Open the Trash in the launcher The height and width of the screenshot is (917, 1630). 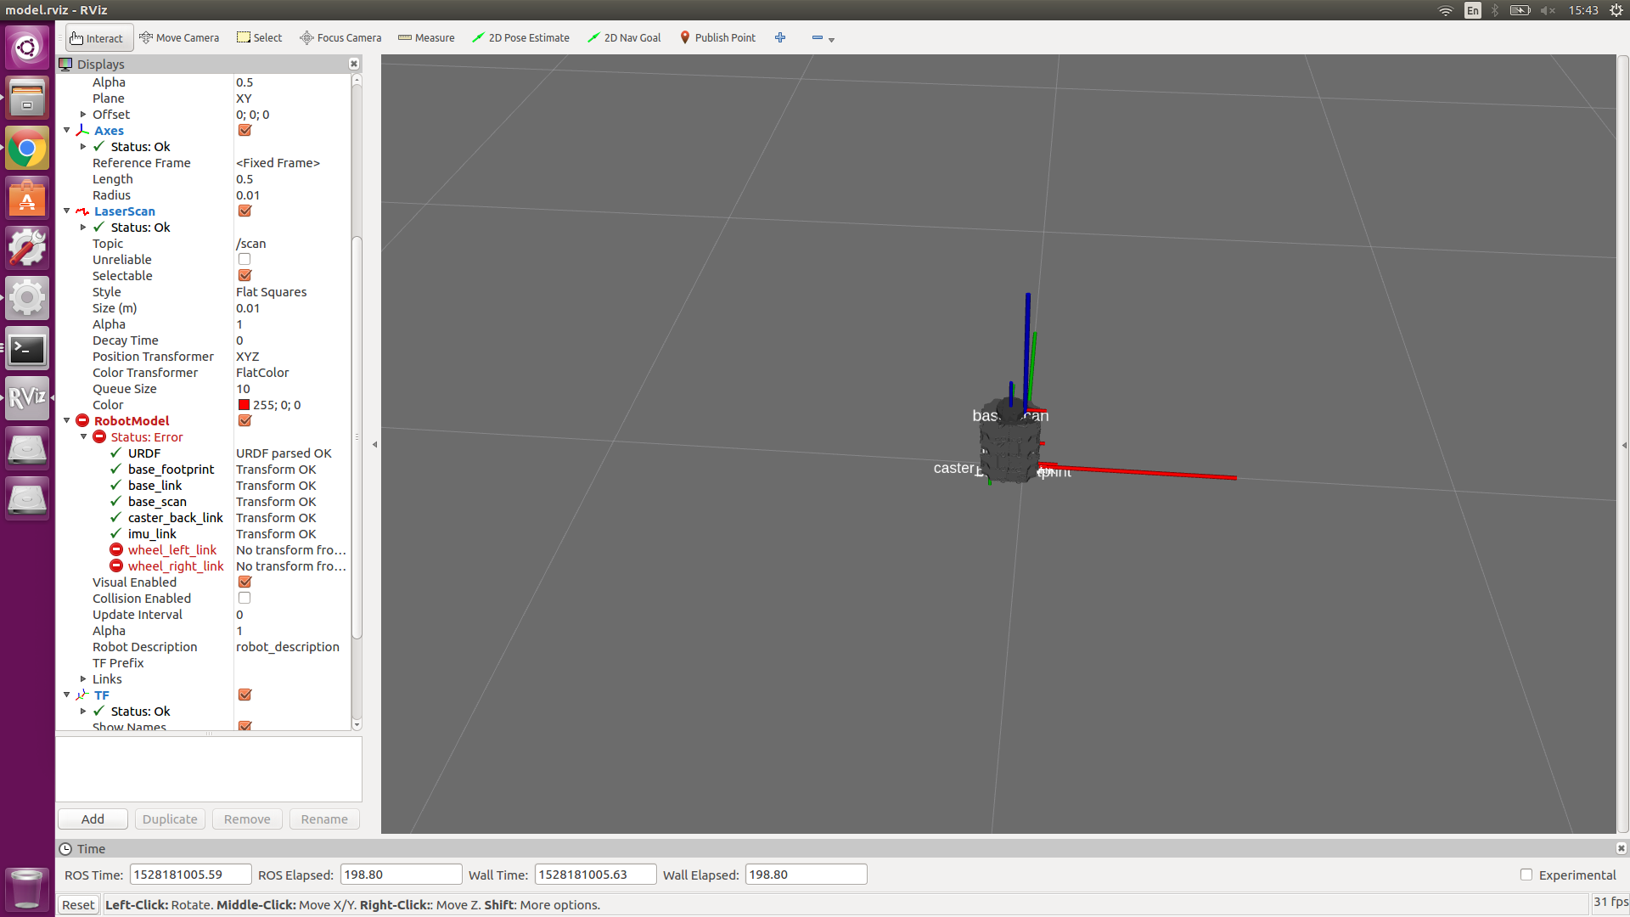27,889
